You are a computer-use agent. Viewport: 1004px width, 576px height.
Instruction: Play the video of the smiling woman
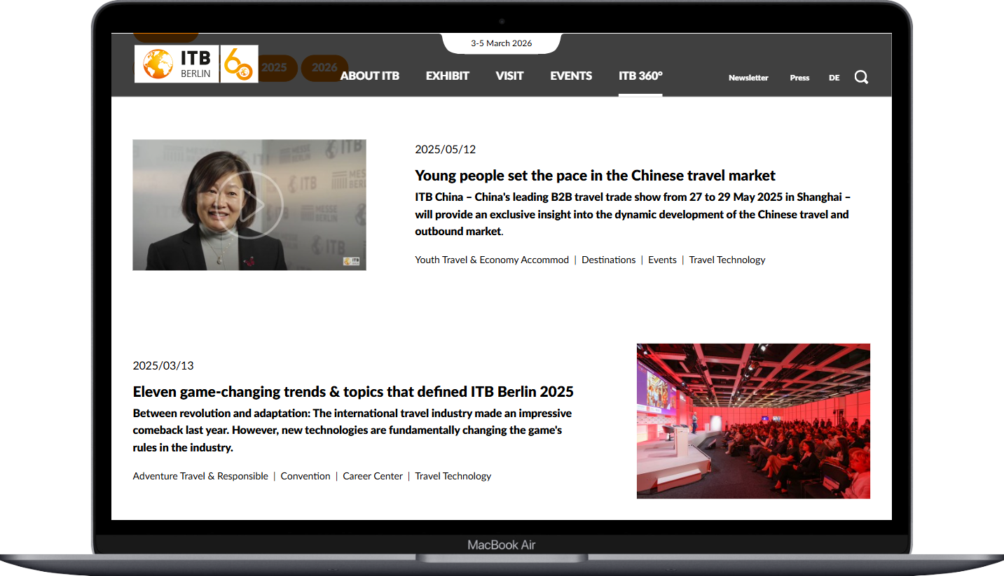[249, 204]
